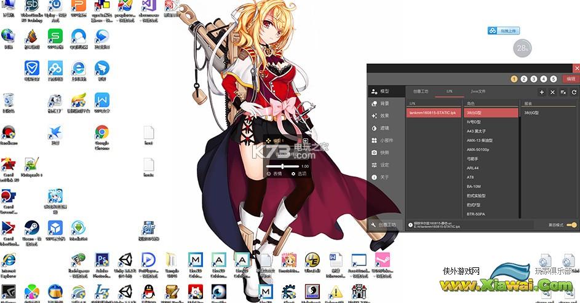
Task: Open the GIF tool desktop shortcut
Action: point(149,231)
